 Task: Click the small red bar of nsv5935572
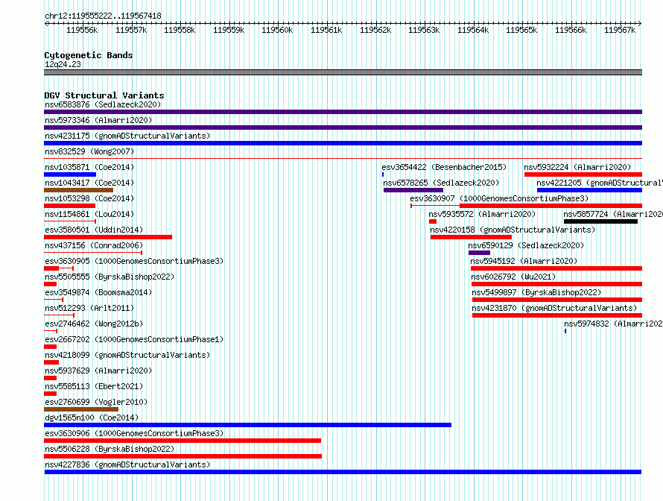pyautogui.click(x=433, y=221)
